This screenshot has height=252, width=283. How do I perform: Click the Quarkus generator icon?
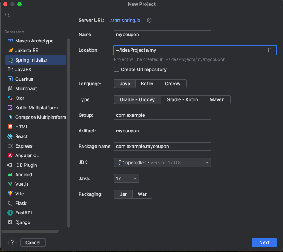point(10,79)
